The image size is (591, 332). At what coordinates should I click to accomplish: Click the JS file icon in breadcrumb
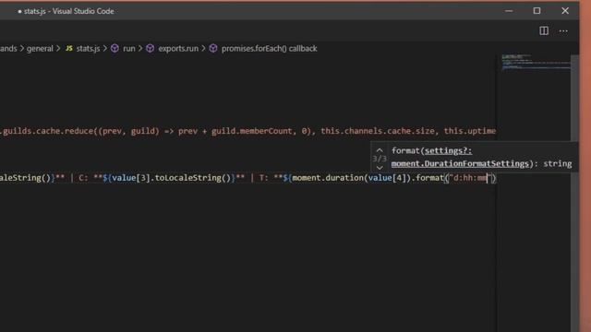[69, 49]
